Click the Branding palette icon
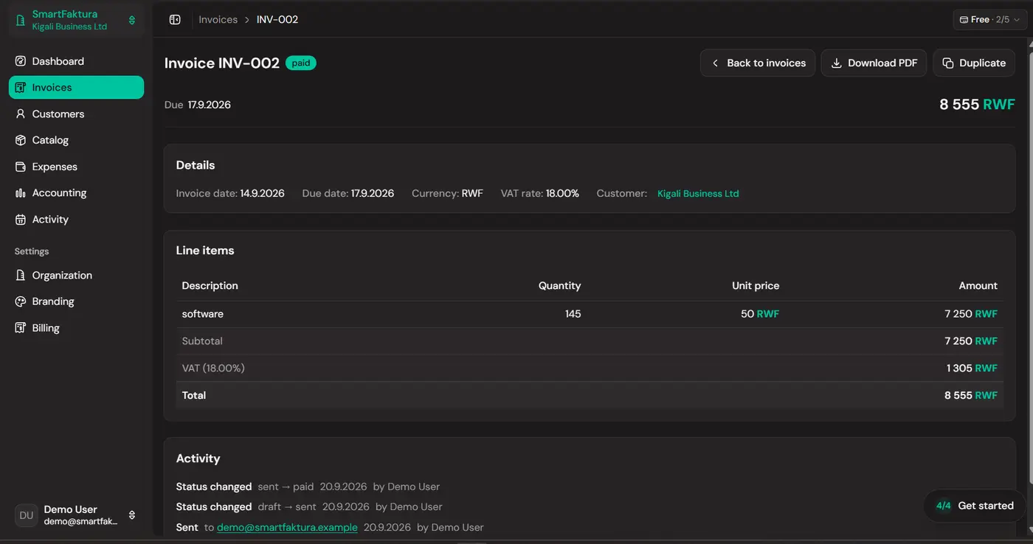The height and width of the screenshot is (544, 1033). coord(21,301)
